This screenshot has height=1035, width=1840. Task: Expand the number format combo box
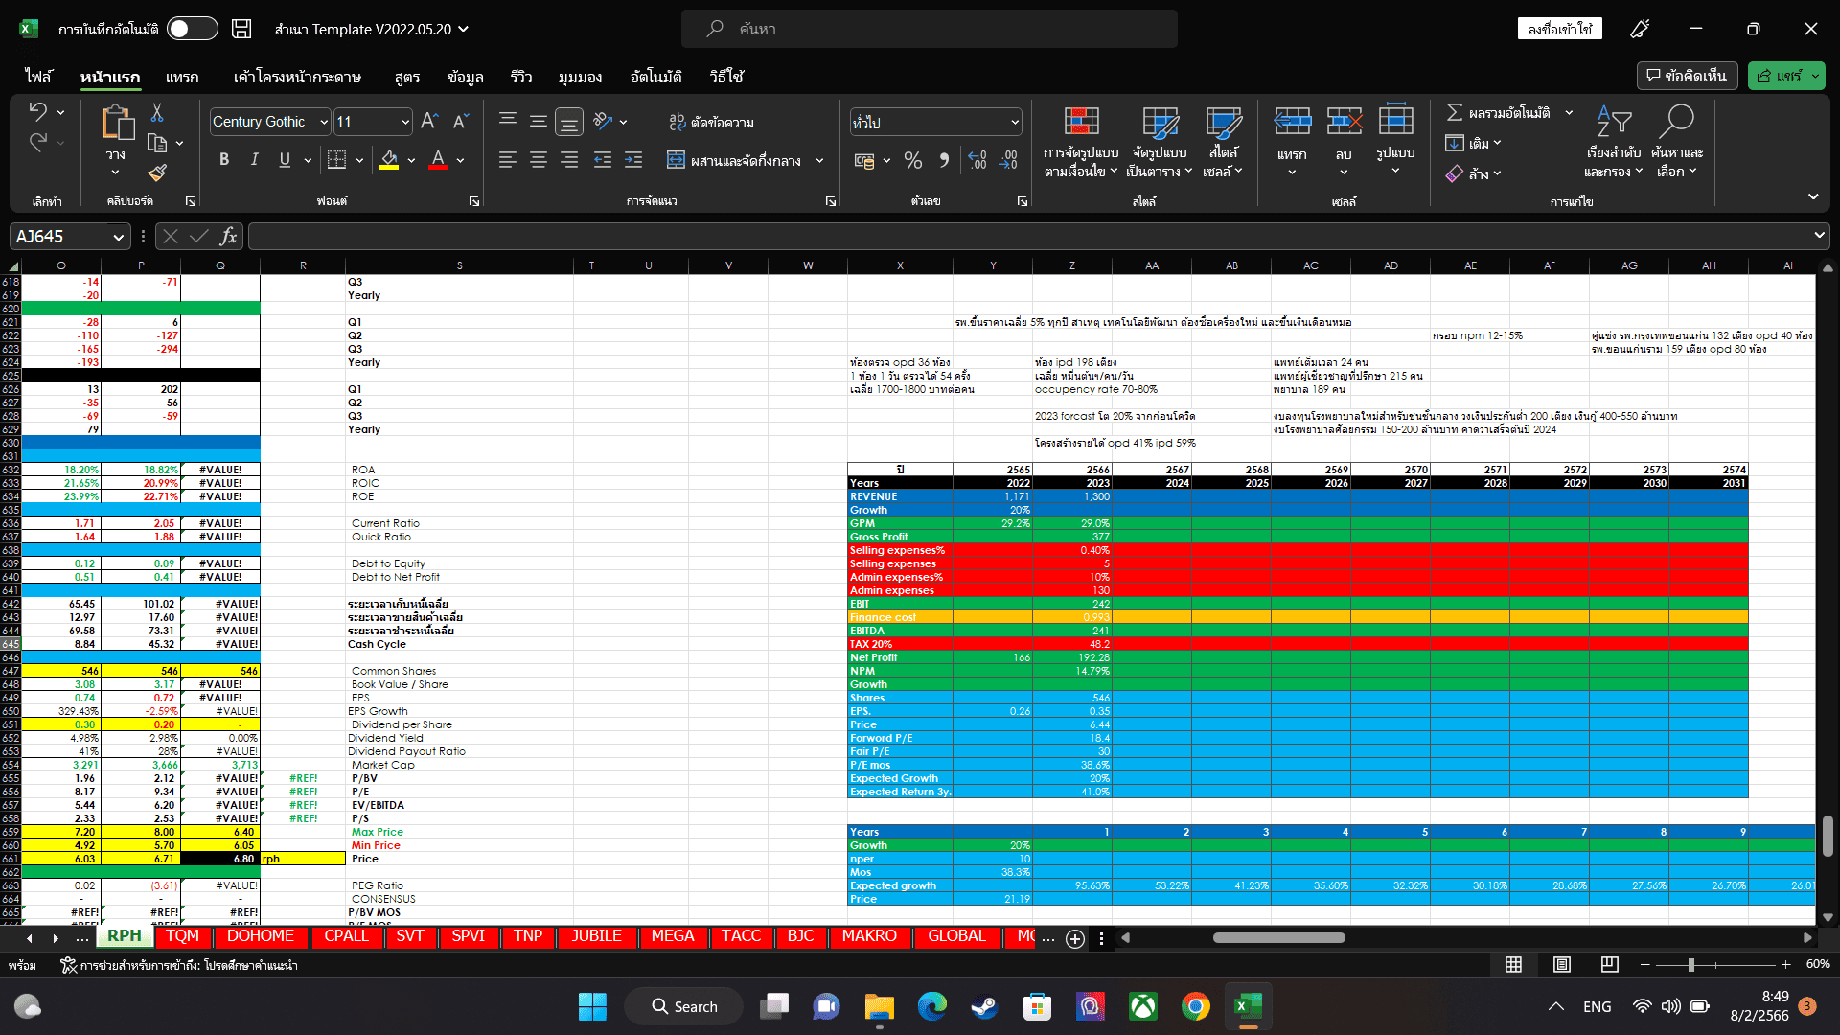1014,122
